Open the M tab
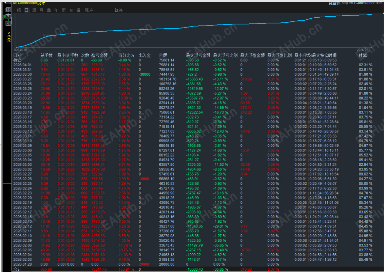The width and height of the screenshot is (384, 272). (x=71, y=10)
